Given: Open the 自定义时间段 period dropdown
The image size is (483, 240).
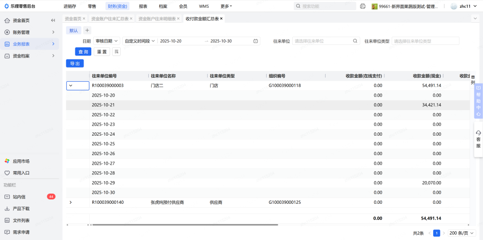Looking at the screenshot, I should 139,41.
